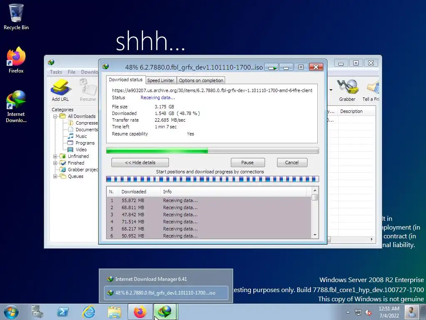Open the Downloads menu in IDM
Screen dimensions: 426x320
89,72
